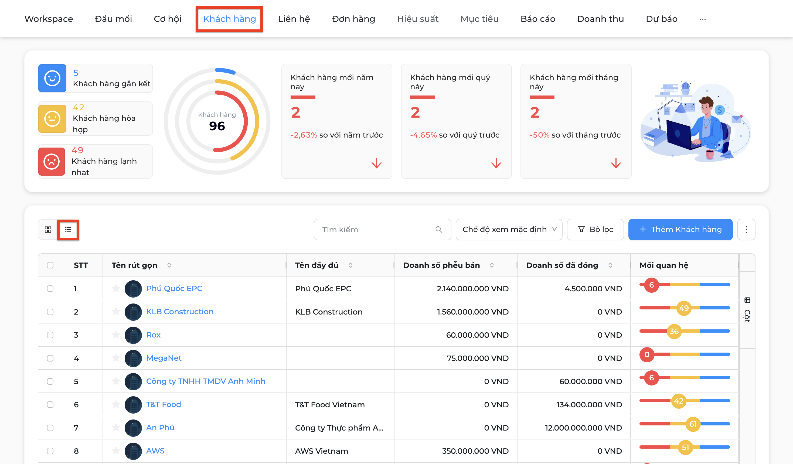Check the Phú Quốc EPC row checkbox
The height and width of the screenshot is (464, 793).
point(50,288)
